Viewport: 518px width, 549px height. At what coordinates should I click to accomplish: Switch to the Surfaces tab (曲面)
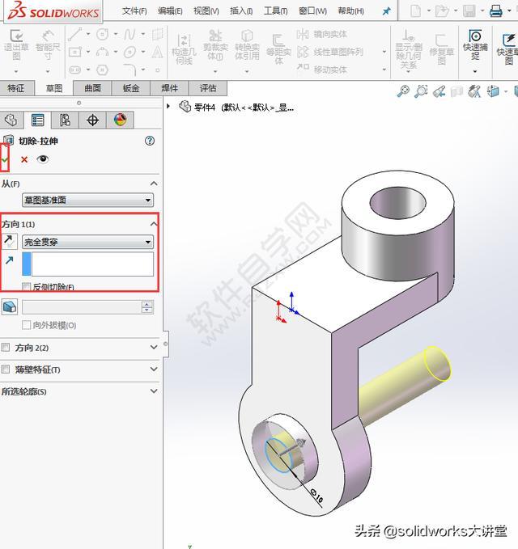point(92,88)
